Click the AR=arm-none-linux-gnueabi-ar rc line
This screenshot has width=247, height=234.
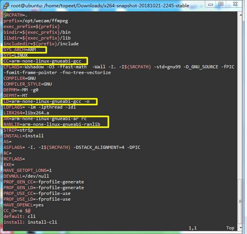tap(45, 119)
